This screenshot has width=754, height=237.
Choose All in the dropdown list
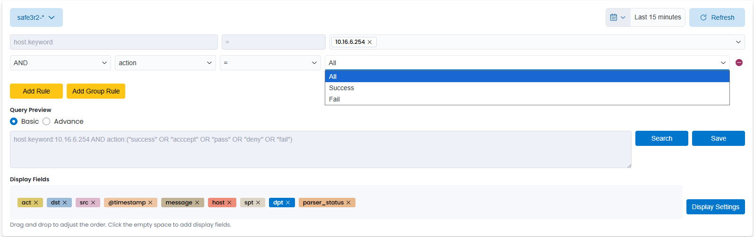click(x=527, y=76)
